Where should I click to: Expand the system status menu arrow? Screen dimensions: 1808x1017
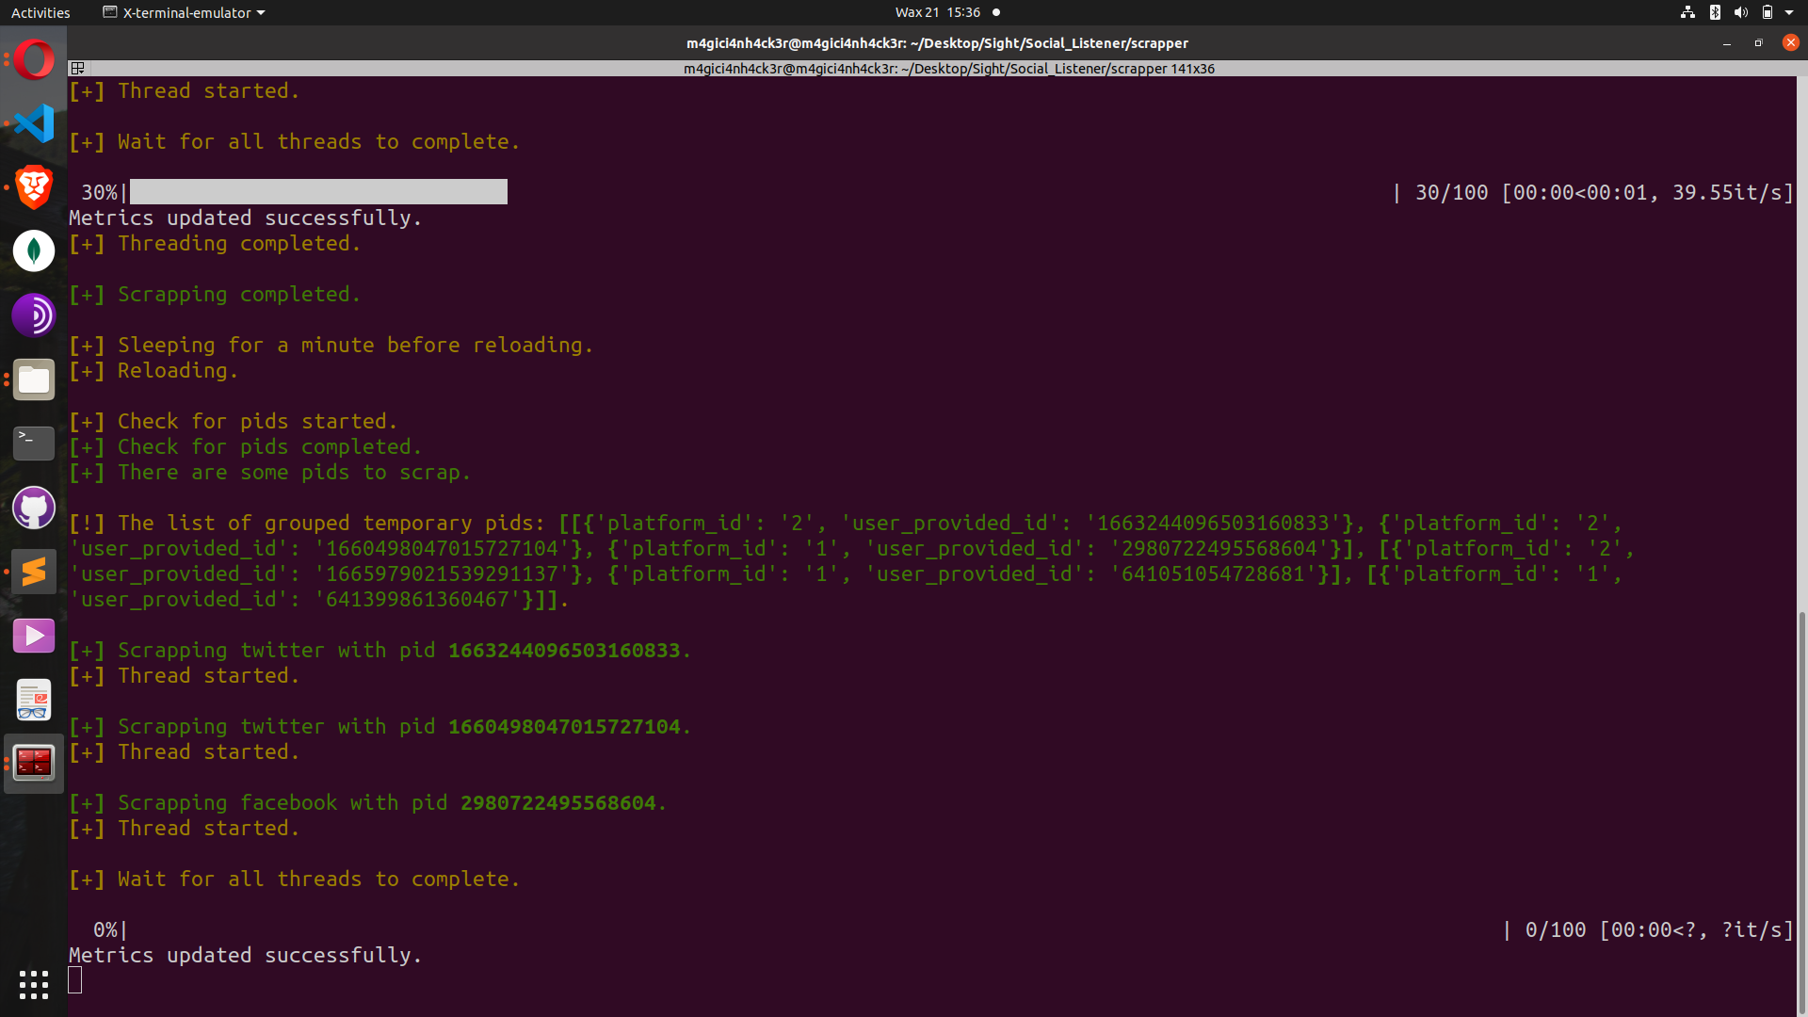[1789, 12]
